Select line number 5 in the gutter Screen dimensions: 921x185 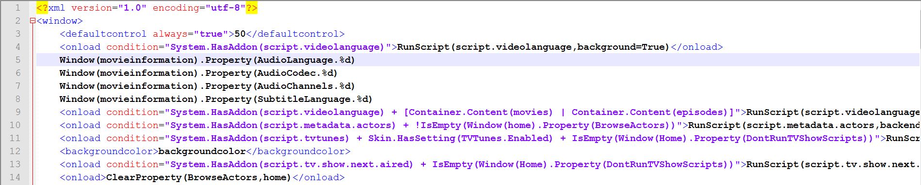18,60
